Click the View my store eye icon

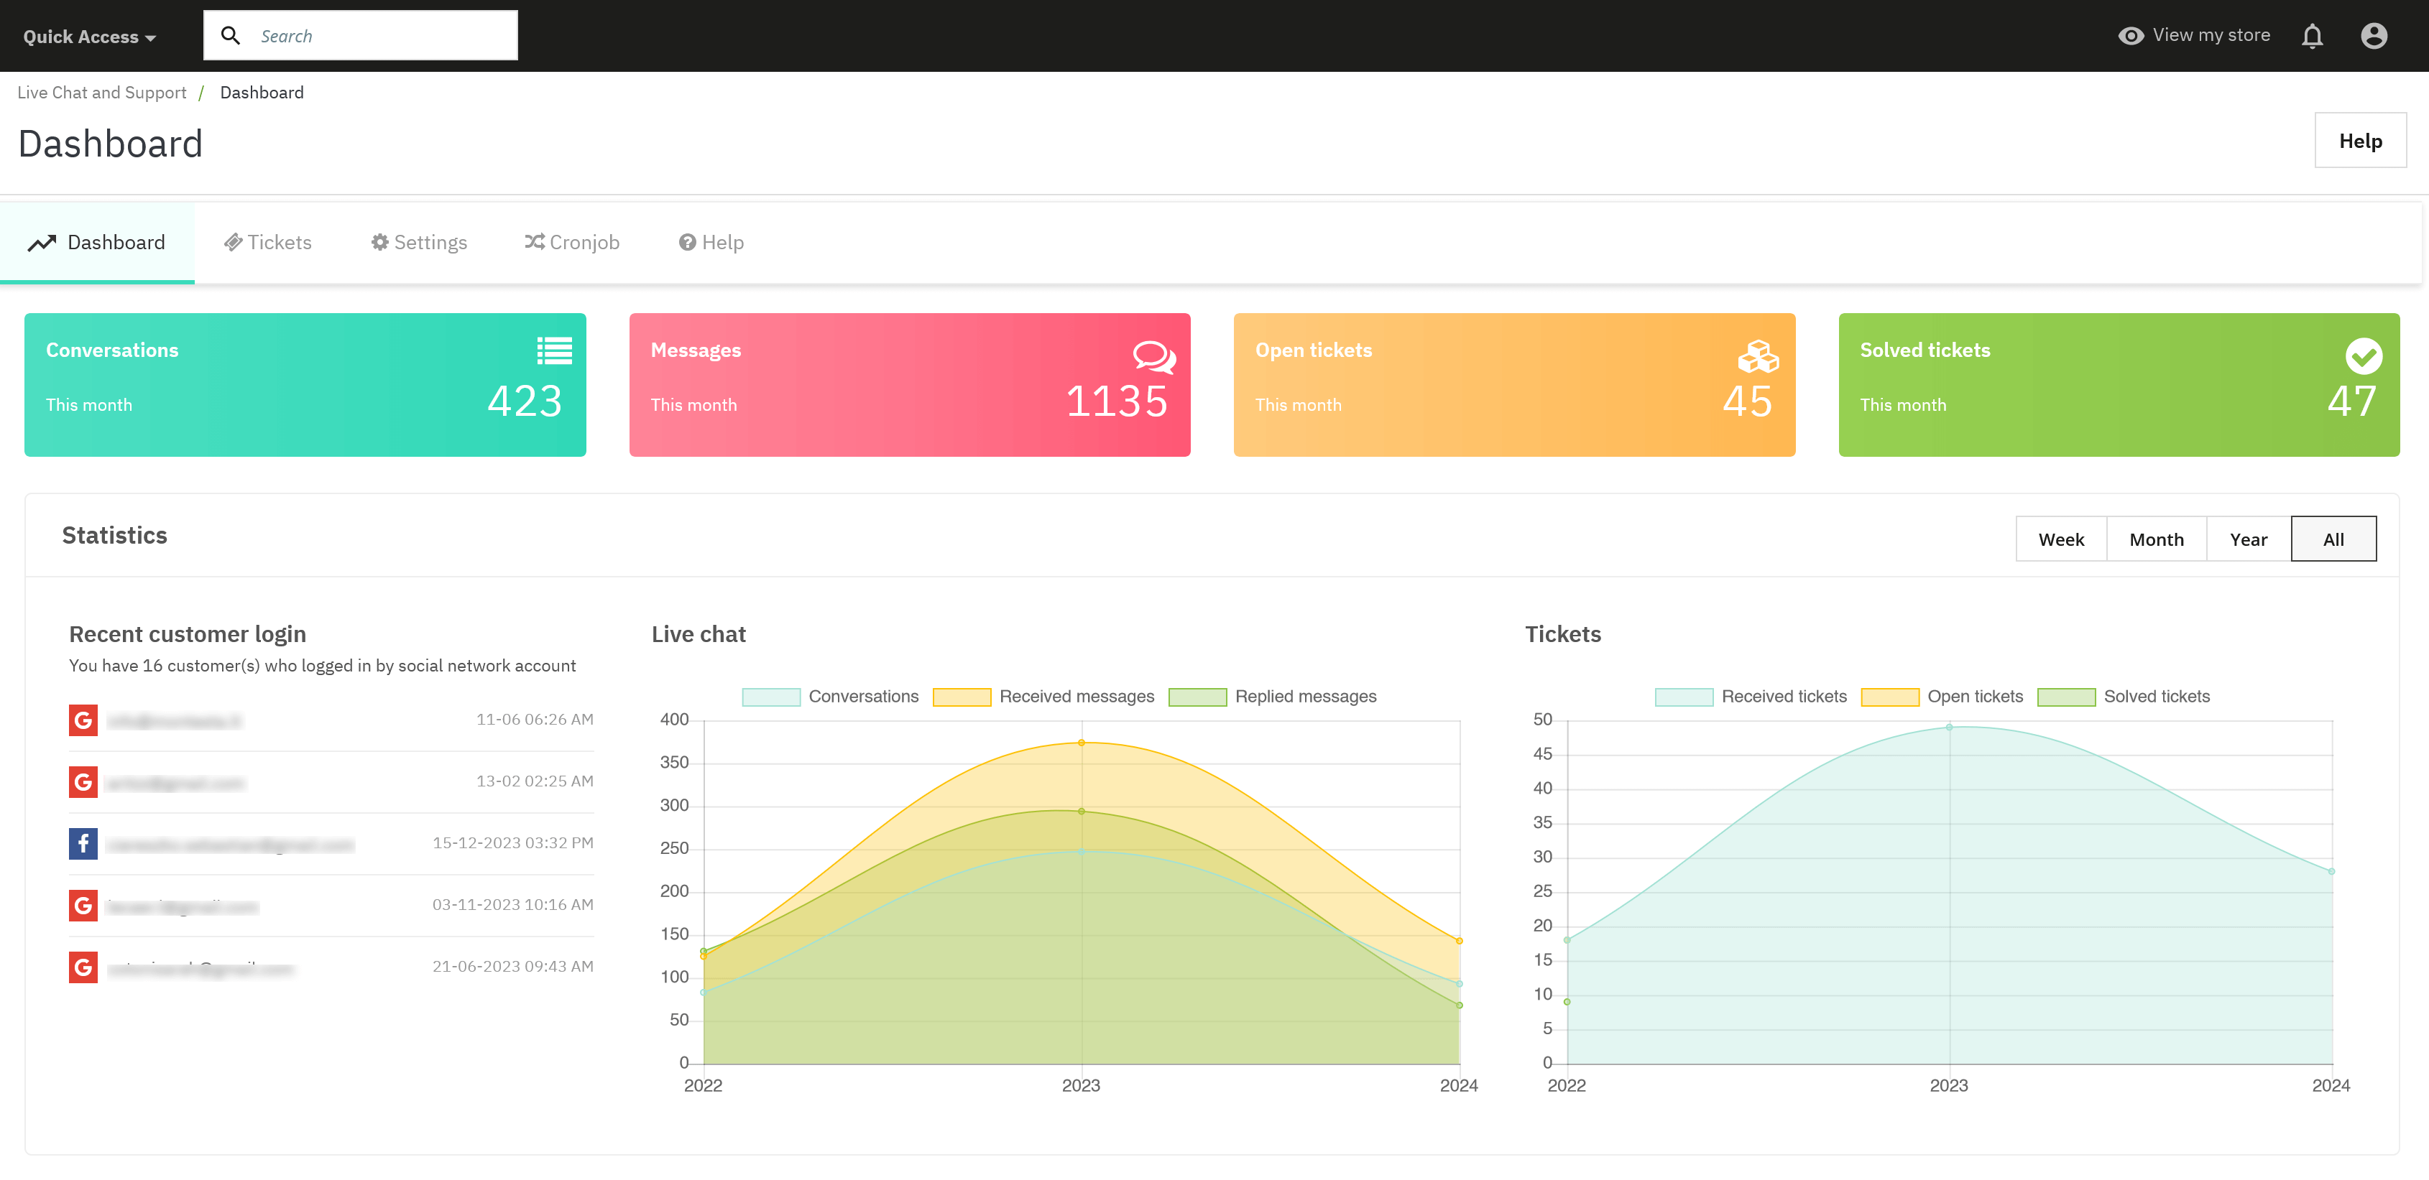(x=2130, y=36)
